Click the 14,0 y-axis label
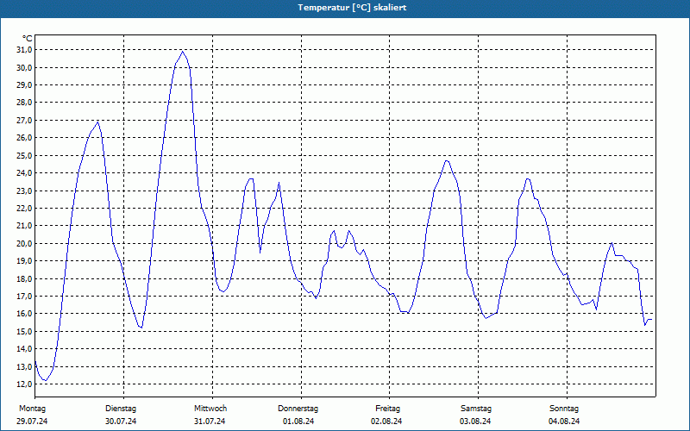Screen dimensions: 690x431 pyautogui.click(x=24, y=349)
